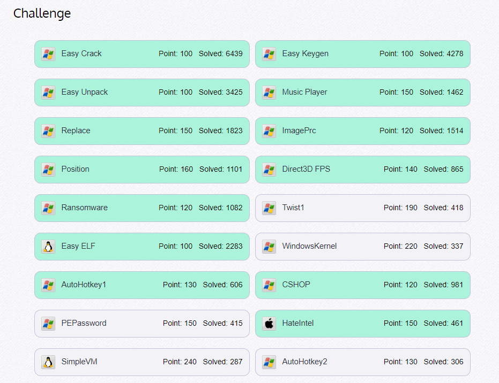
Task: Open the Ransomware challenge
Action: 142,208
